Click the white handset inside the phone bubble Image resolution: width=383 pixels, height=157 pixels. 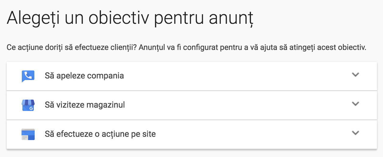pos(28,76)
